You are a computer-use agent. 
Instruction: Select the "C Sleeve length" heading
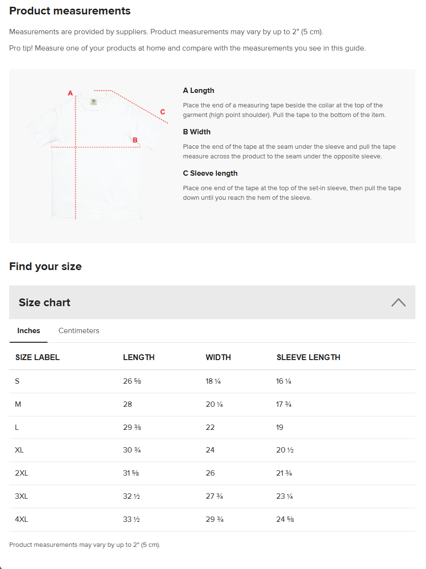[210, 173]
